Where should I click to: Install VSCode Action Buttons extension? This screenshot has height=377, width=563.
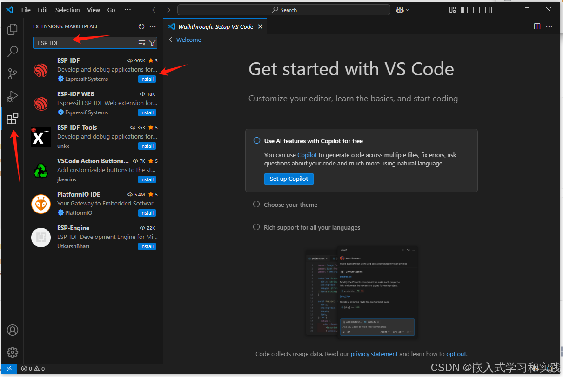147,179
